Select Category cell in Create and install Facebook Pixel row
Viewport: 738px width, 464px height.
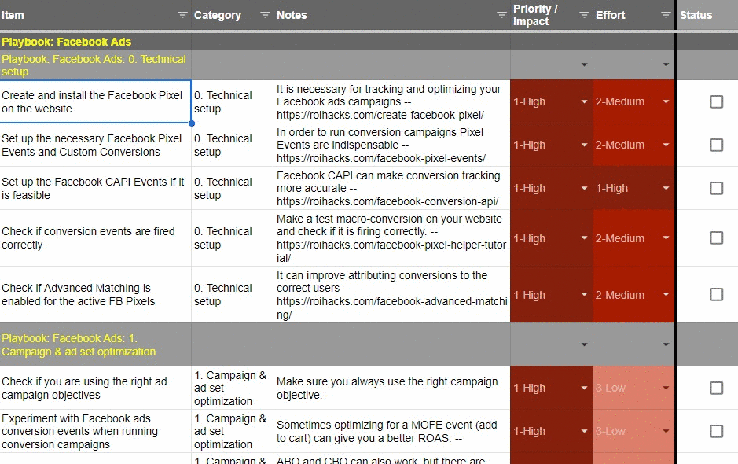click(x=233, y=101)
